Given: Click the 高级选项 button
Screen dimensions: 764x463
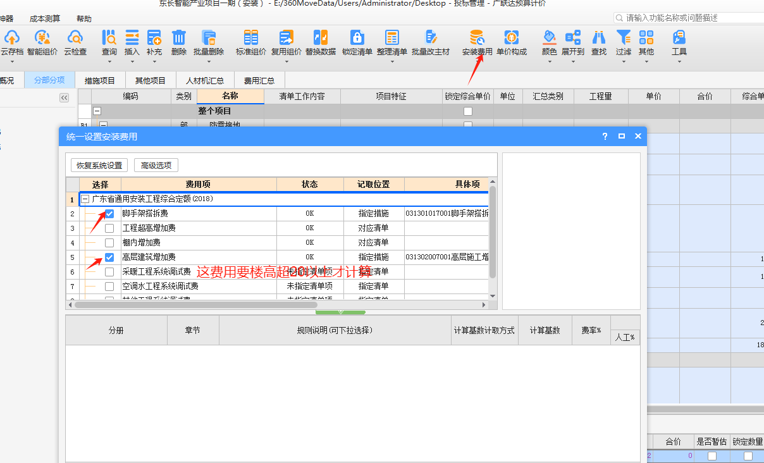Looking at the screenshot, I should coord(156,165).
